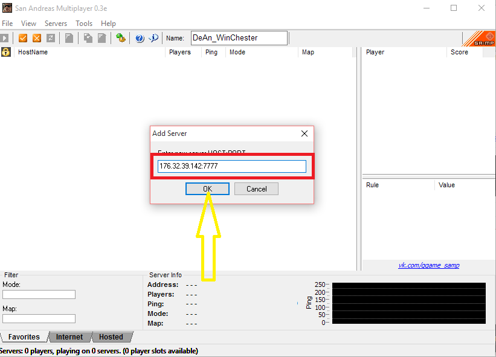Viewport: 496px width, 357px height.
Task: Close the Add Server dialog
Action: [x=304, y=133]
